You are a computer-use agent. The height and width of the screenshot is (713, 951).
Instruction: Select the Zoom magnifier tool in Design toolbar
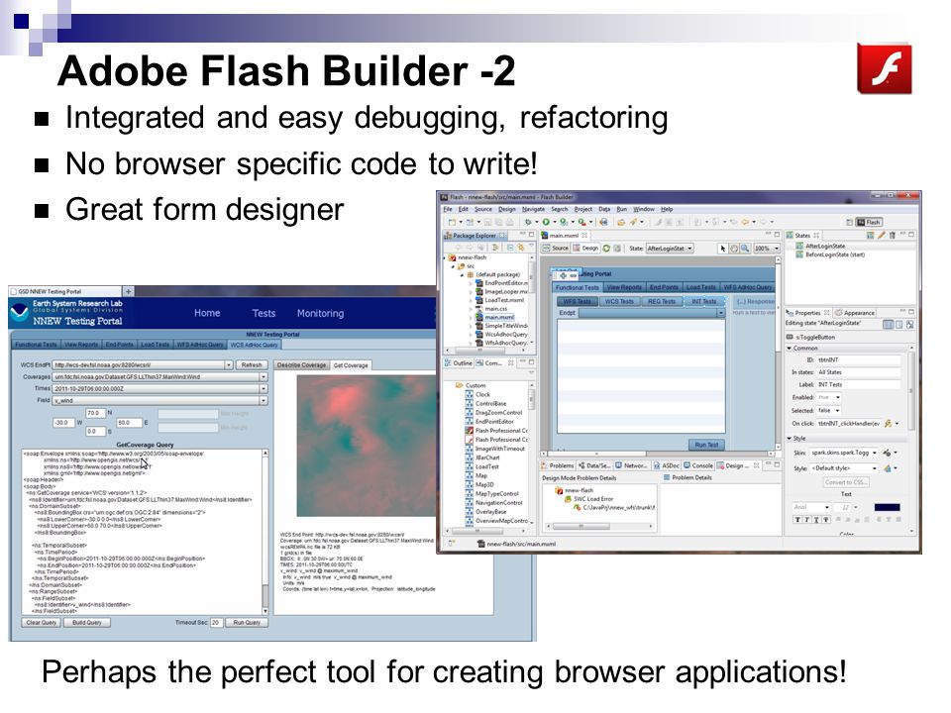[745, 248]
